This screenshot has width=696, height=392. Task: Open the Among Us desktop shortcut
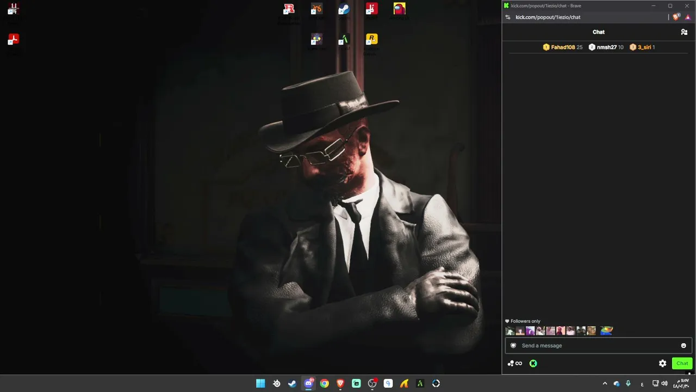coord(399,9)
